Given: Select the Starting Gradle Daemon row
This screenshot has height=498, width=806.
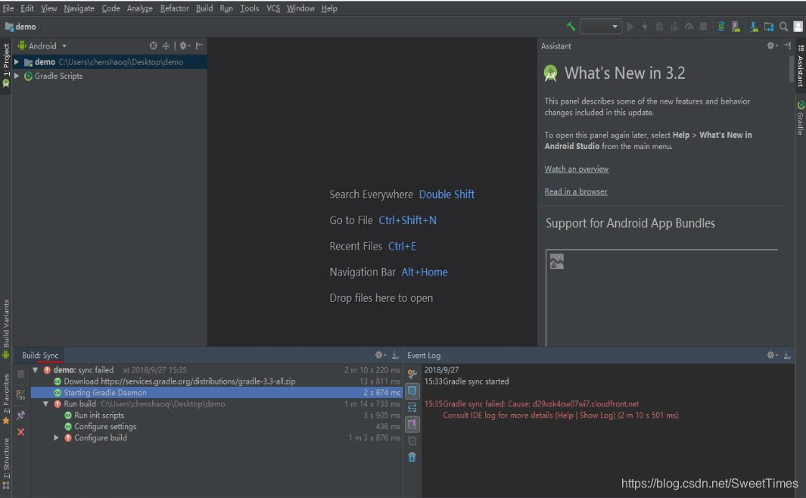Looking at the screenshot, I should (x=216, y=393).
